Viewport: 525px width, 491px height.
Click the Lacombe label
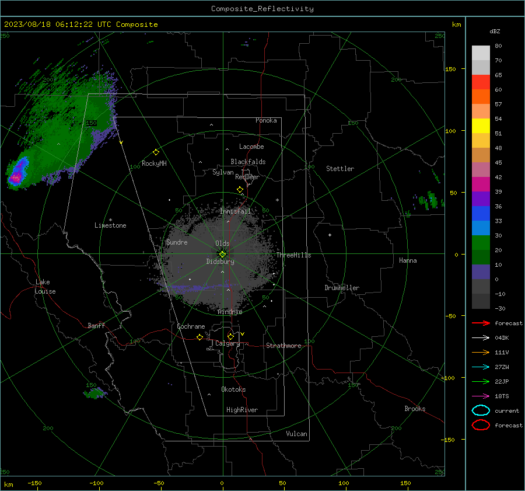point(251,147)
